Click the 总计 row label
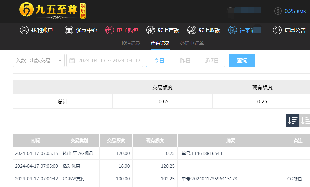The width and height of the screenshot is (310, 187). pyautogui.click(x=63, y=101)
